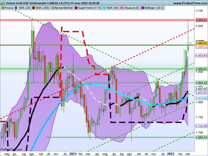Click the black-text 1.837,87 SMA label
The height and width of the screenshot is (156, 208).
click(x=201, y=89)
